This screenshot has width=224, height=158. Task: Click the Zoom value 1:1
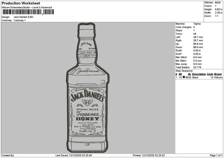click(217, 16)
